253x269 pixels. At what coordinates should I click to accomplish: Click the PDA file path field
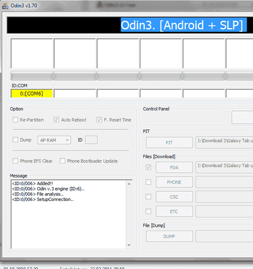224,167
